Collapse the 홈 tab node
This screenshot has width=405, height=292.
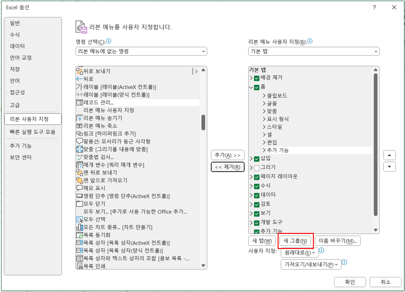coord(251,87)
